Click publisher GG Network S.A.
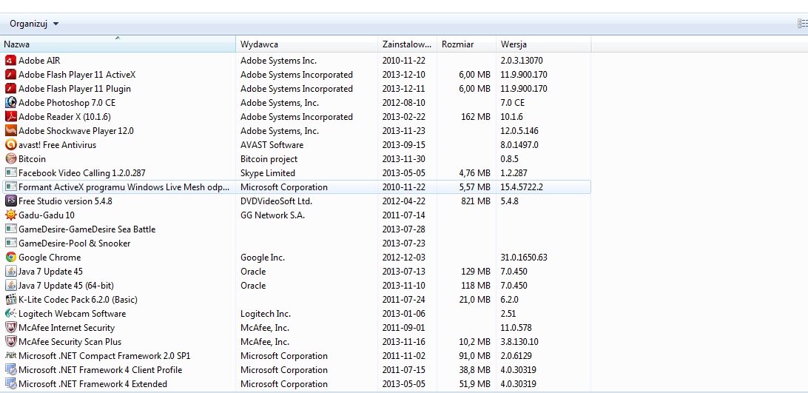This screenshot has width=808, height=393. point(272,215)
